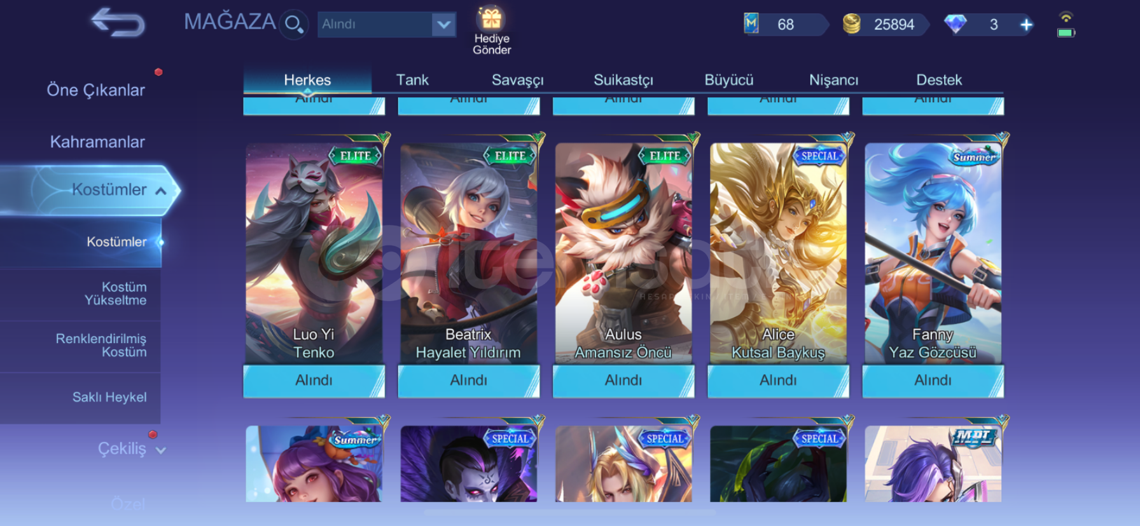The image size is (1140, 526).
Task: Tap the blue ticket currency icon
Action: point(751,24)
